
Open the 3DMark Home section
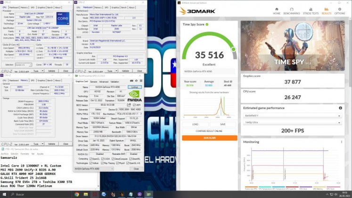tap(277, 11)
